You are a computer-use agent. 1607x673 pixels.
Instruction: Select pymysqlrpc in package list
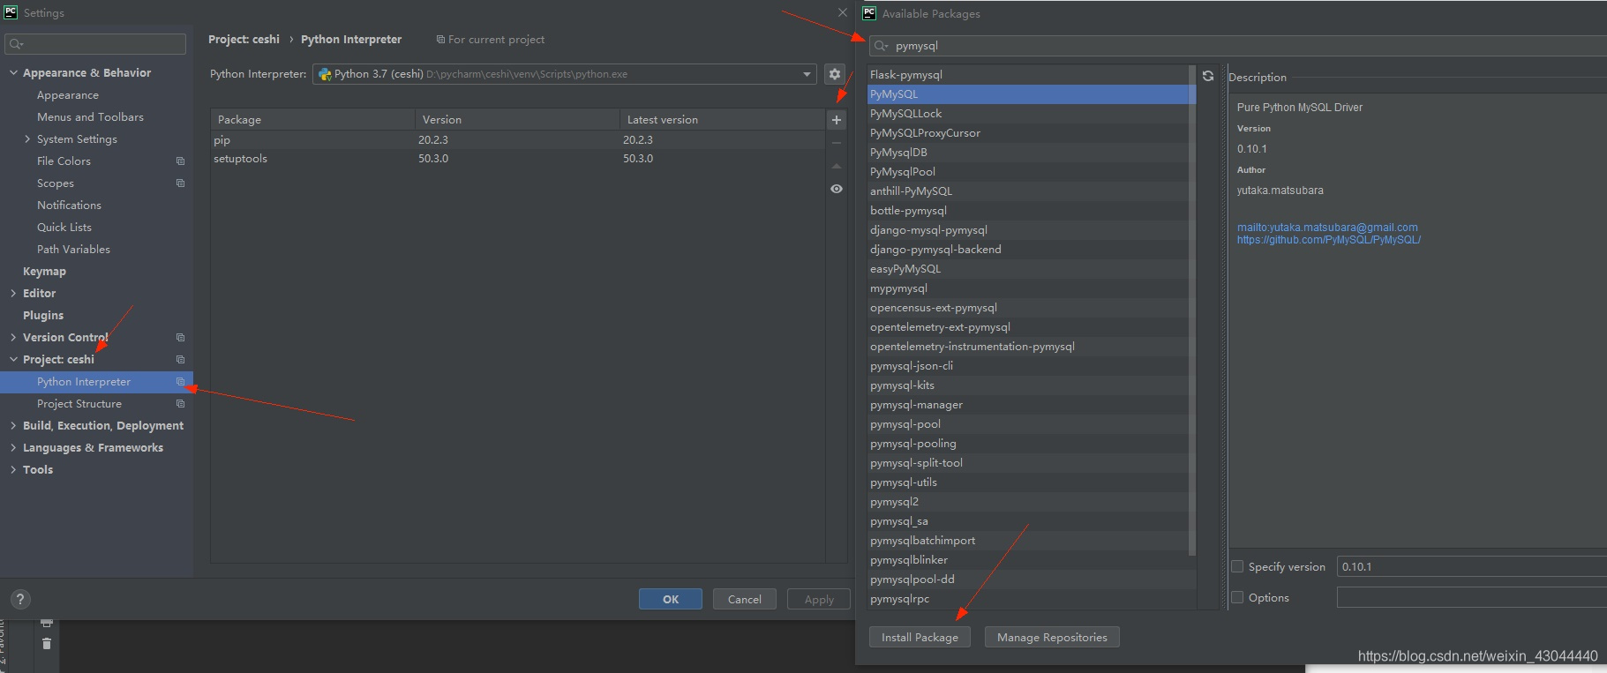pyautogui.click(x=1028, y=599)
